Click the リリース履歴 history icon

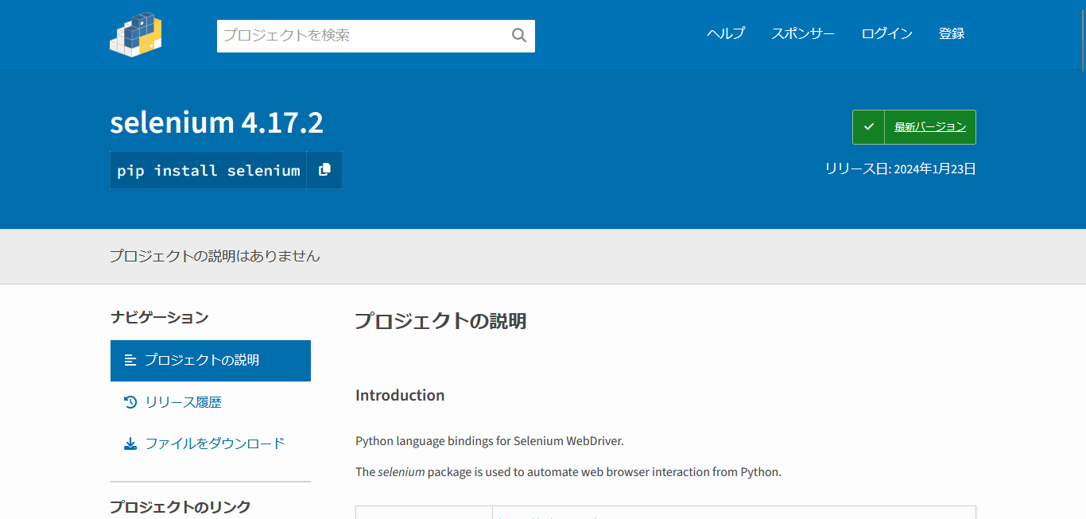click(x=130, y=401)
